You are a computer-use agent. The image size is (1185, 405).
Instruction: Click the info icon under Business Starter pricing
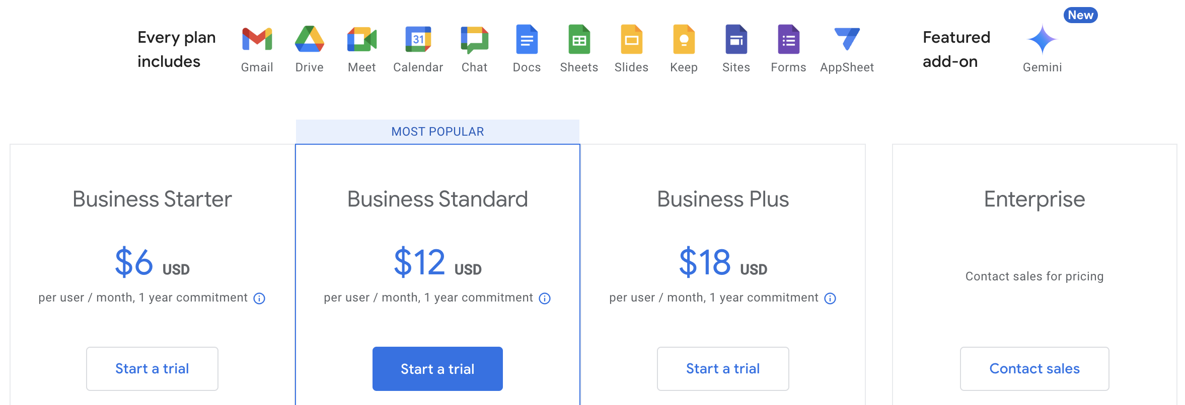coord(259,298)
